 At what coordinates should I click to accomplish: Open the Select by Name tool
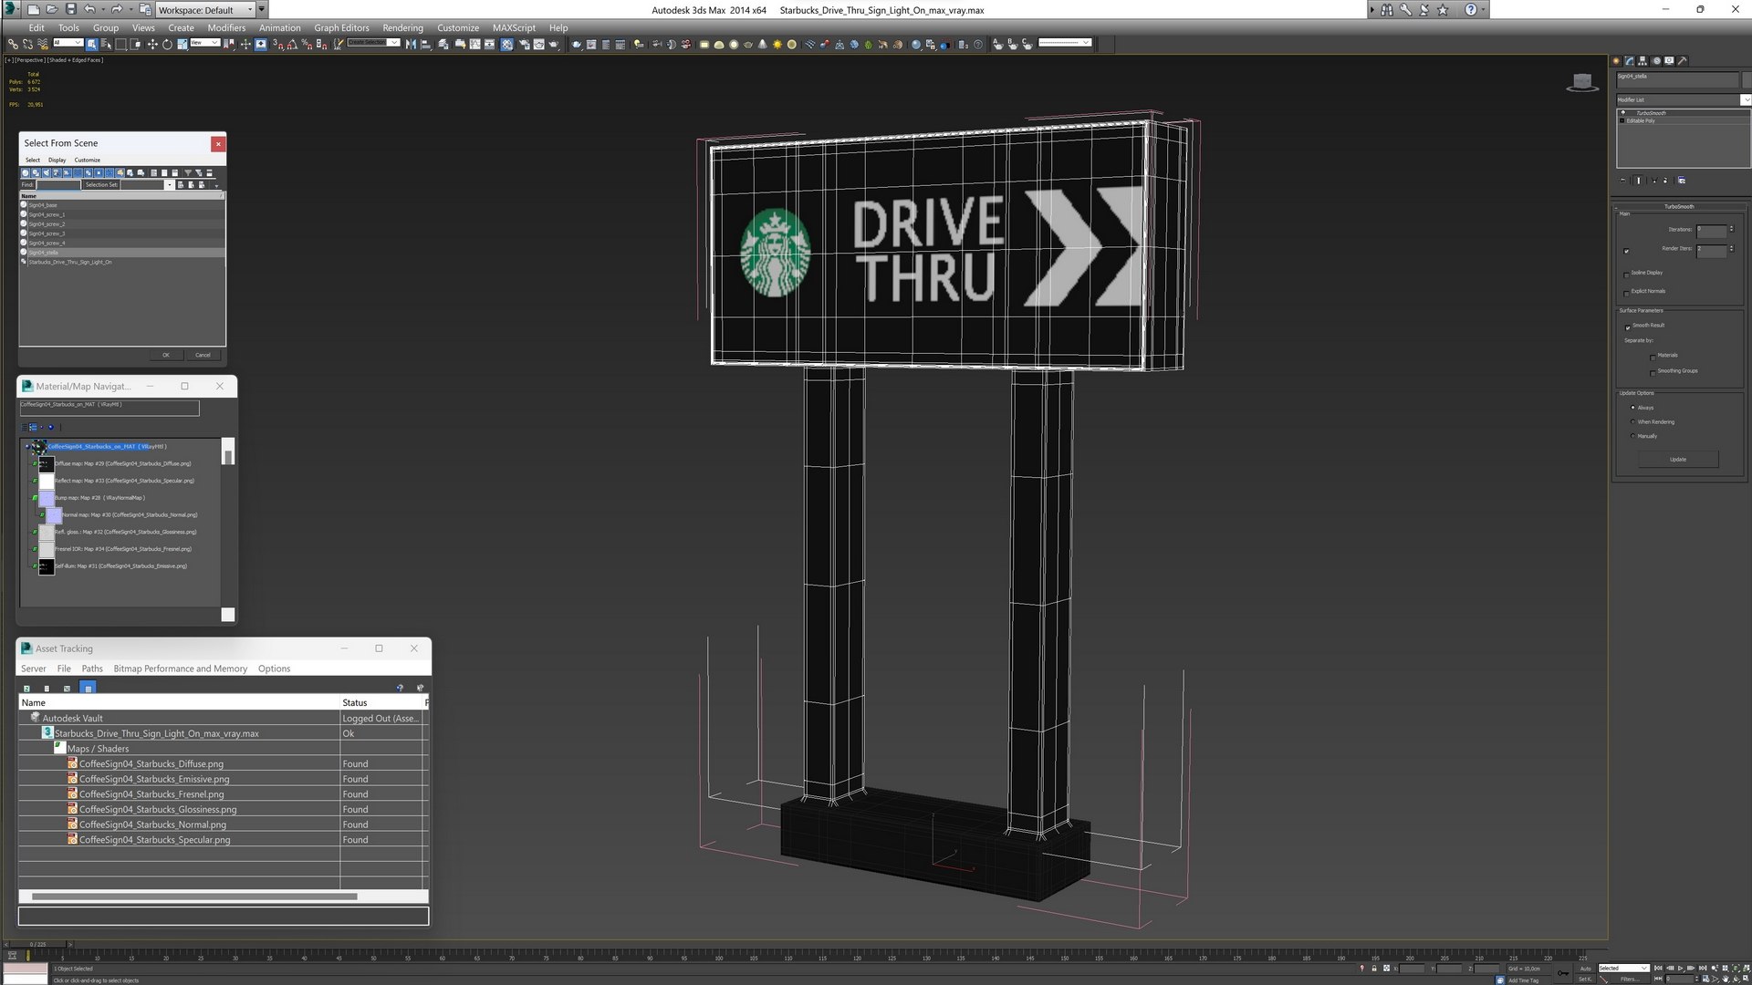coord(107,44)
